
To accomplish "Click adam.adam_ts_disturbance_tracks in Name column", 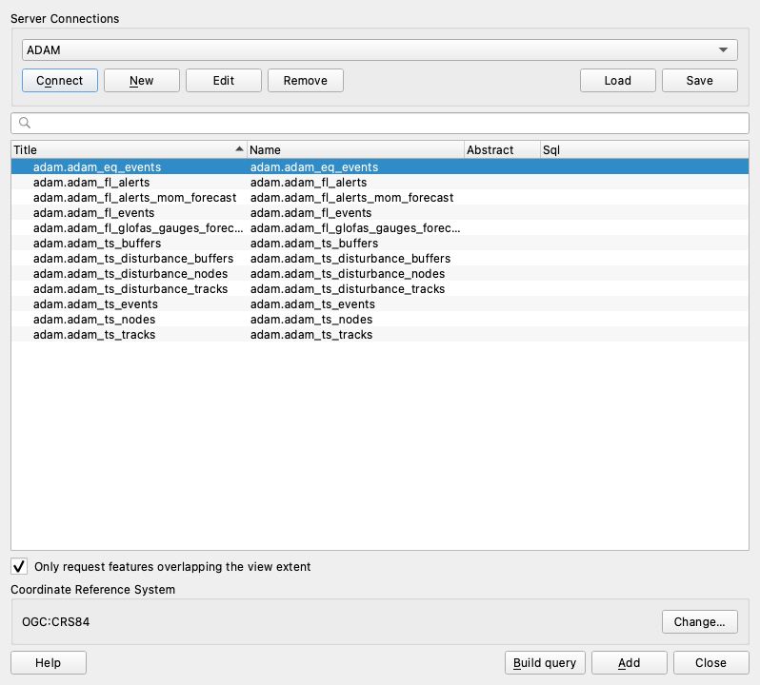I will point(348,289).
